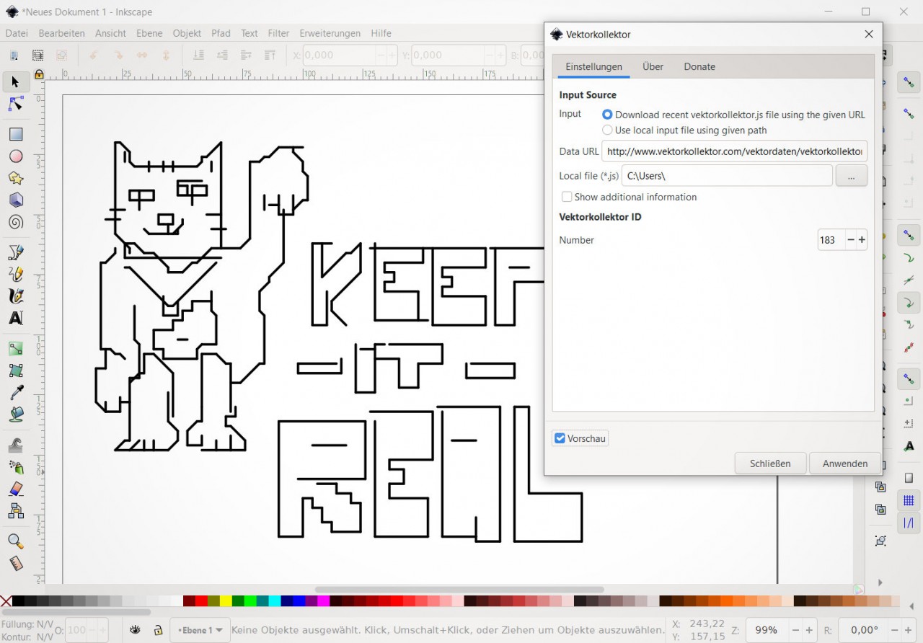This screenshot has width=923, height=643.
Task: Pick the yellow color swatch in palette
Action: 226,601
